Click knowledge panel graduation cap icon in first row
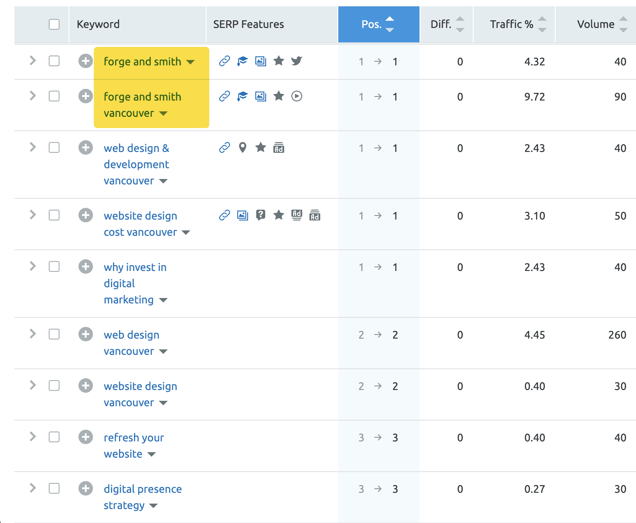The height and width of the screenshot is (523, 636). tap(243, 61)
